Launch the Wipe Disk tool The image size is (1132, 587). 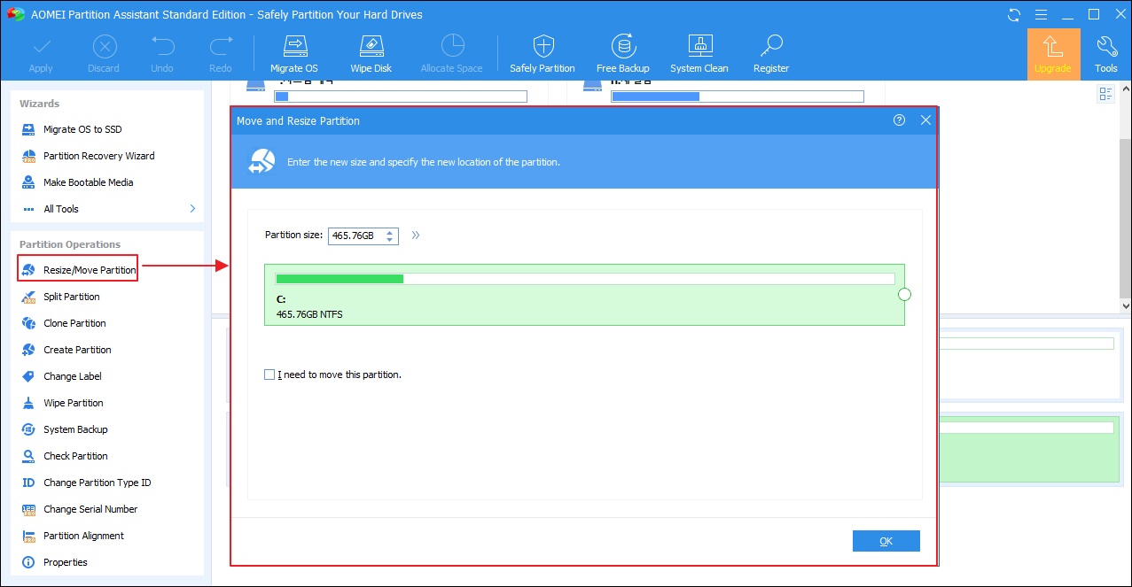pos(371,54)
